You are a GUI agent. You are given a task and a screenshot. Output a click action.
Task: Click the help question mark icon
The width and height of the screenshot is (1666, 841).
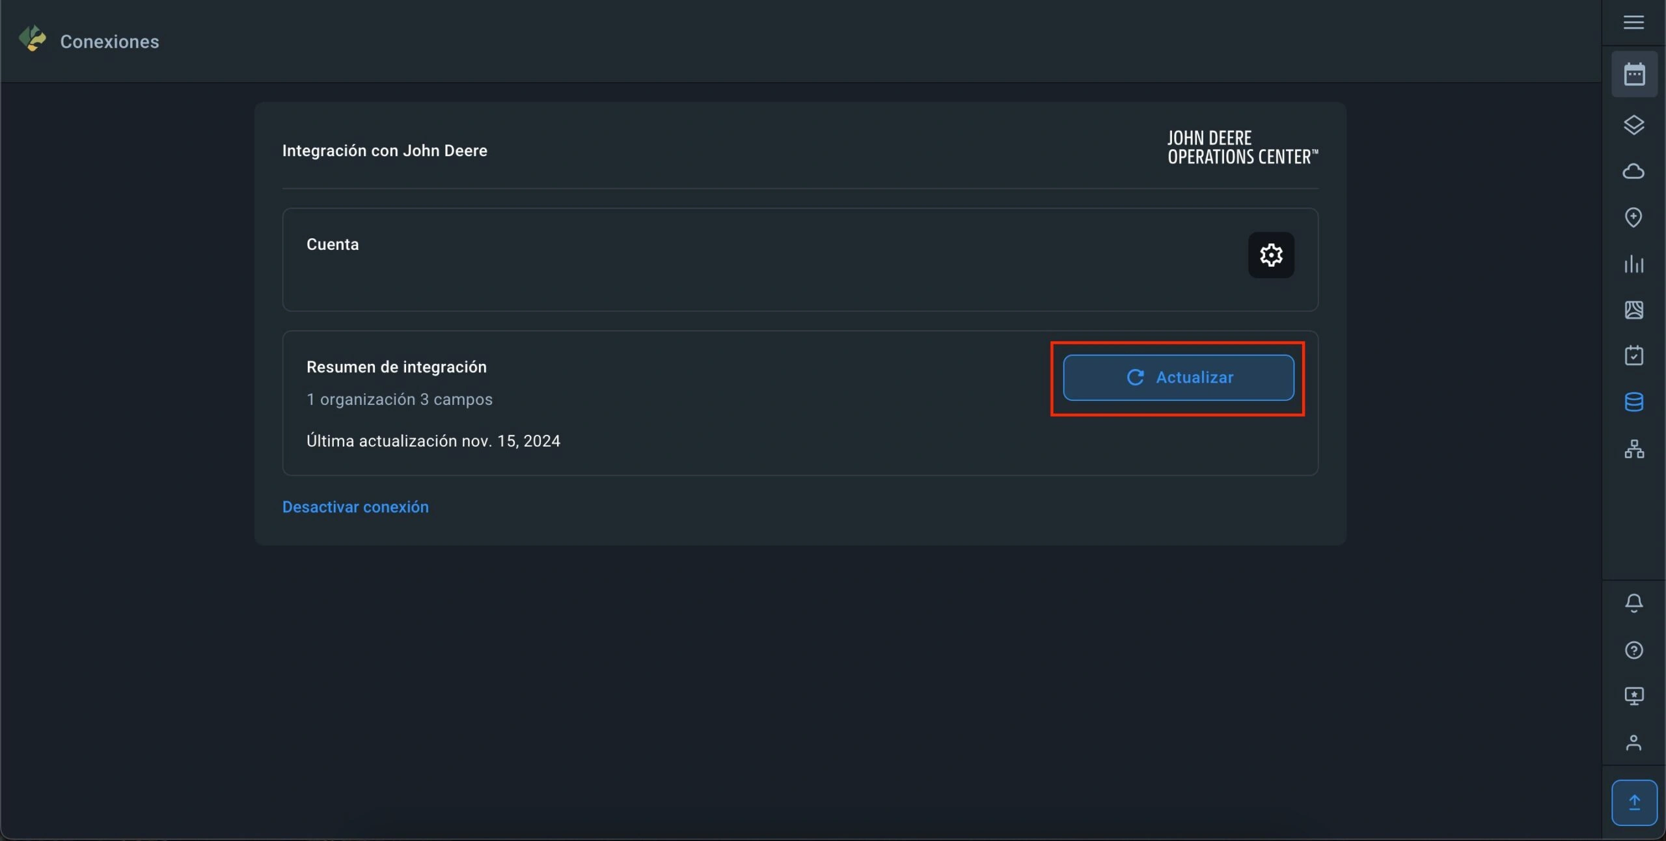[x=1633, y=650]
